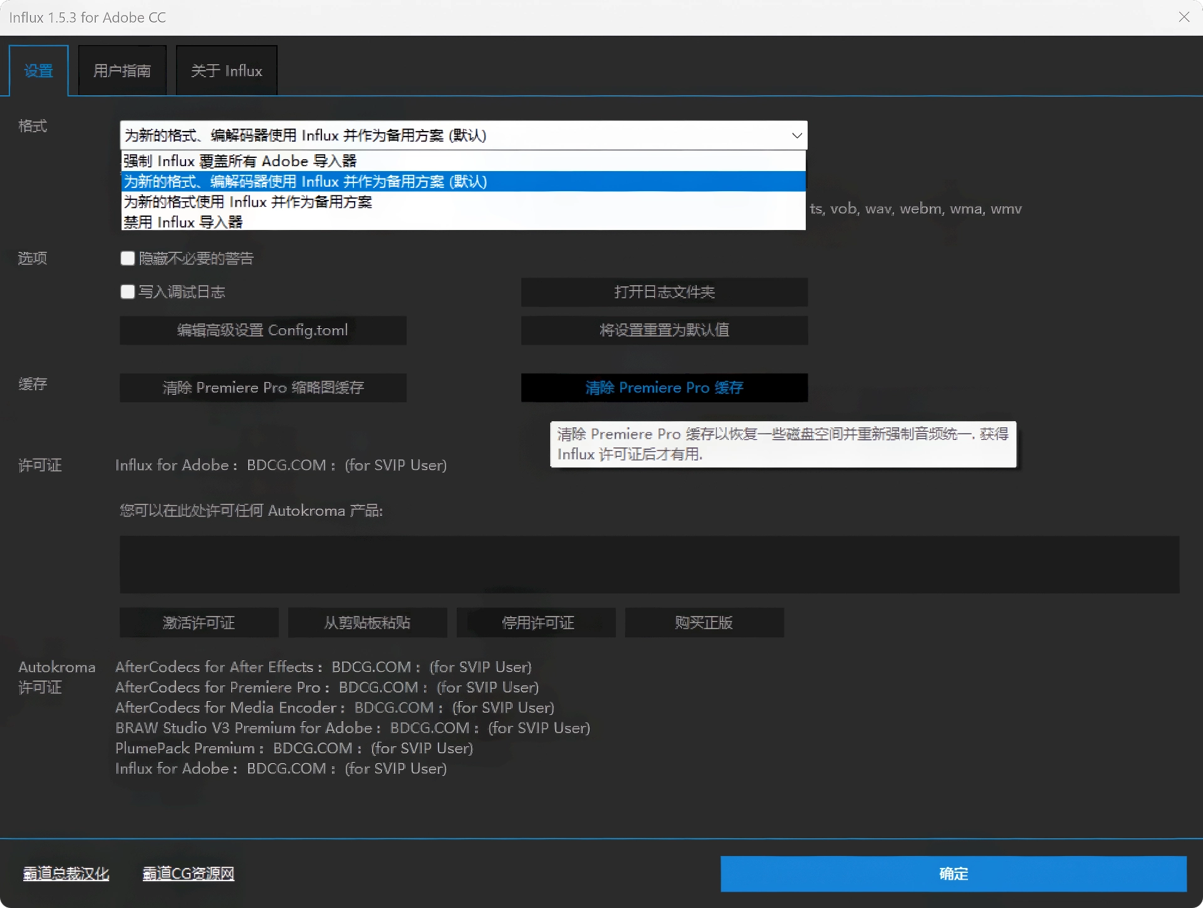Focus the license key input field
Screen dimensions: 1203x908
(650, 565)
